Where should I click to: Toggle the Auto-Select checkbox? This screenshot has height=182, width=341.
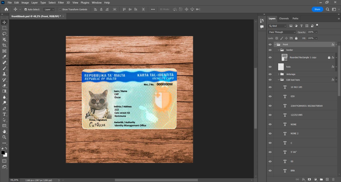click(26, 9)
